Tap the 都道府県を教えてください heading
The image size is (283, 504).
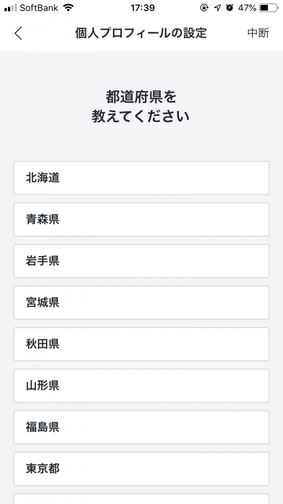(141, 107)
